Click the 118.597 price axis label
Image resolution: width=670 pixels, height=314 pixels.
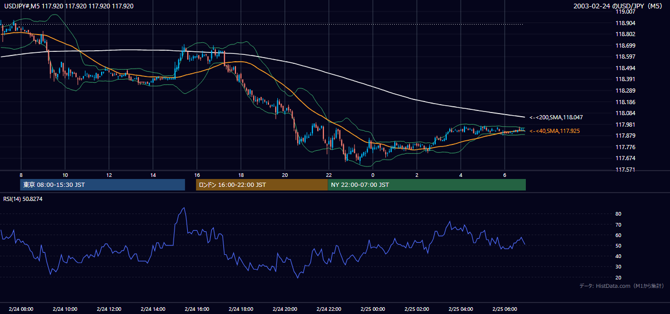click(625, 57)
